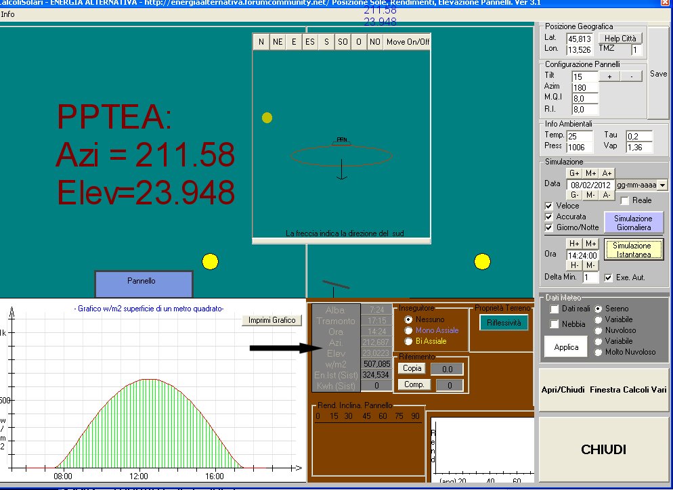Enable the Nebbia checkbox
This screenshot has height=490, width=673.
coord(555,324)
